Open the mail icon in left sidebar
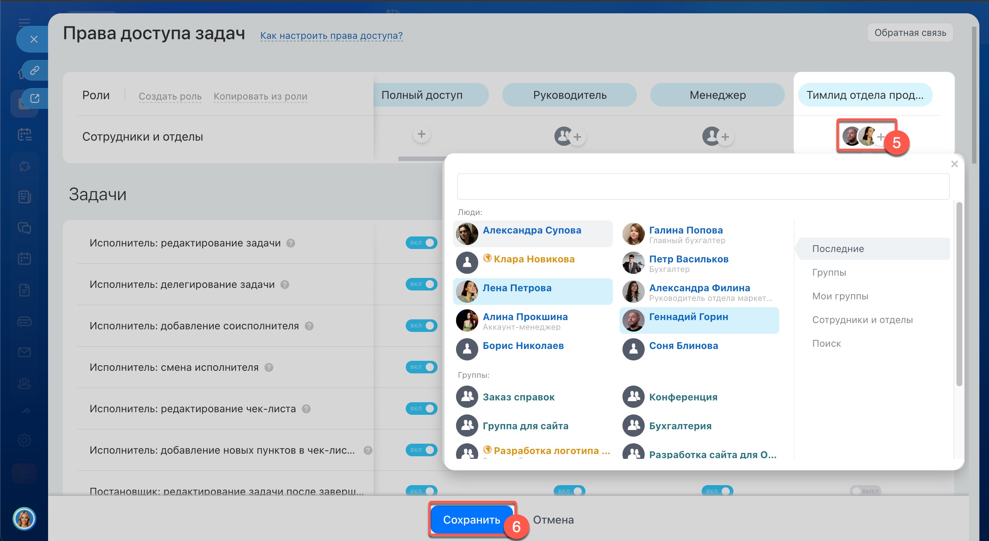This screenshot has height=541, width=989. 24,352
